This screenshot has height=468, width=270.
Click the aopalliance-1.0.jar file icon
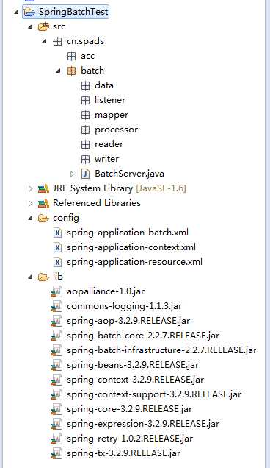(56, 291)
